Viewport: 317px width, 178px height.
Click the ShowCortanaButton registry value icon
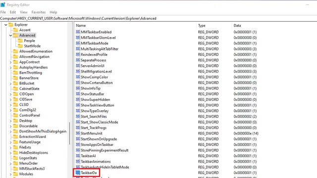tap(78, 83)
